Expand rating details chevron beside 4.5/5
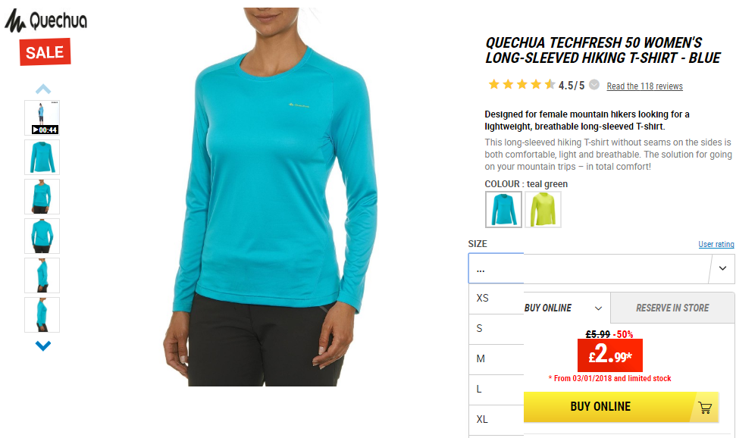The width and height of the screenshot is (736, 438). (594, 85)
